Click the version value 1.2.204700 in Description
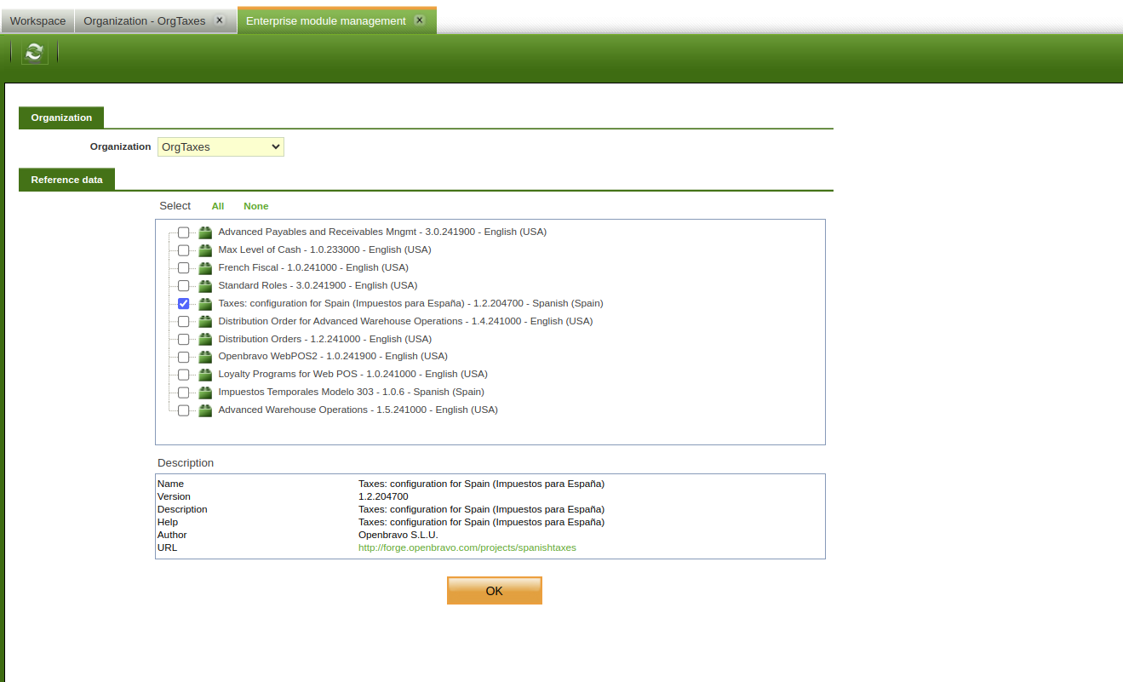Viewport: 1123px width, 682px height. [383, 496]
